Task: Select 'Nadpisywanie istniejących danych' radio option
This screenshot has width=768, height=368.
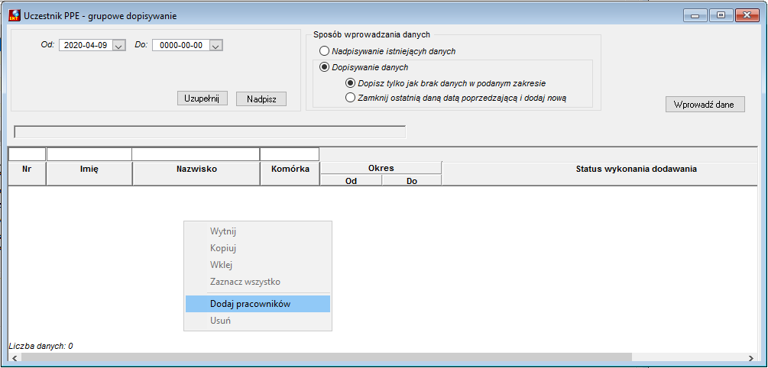Action: point(323,51)
